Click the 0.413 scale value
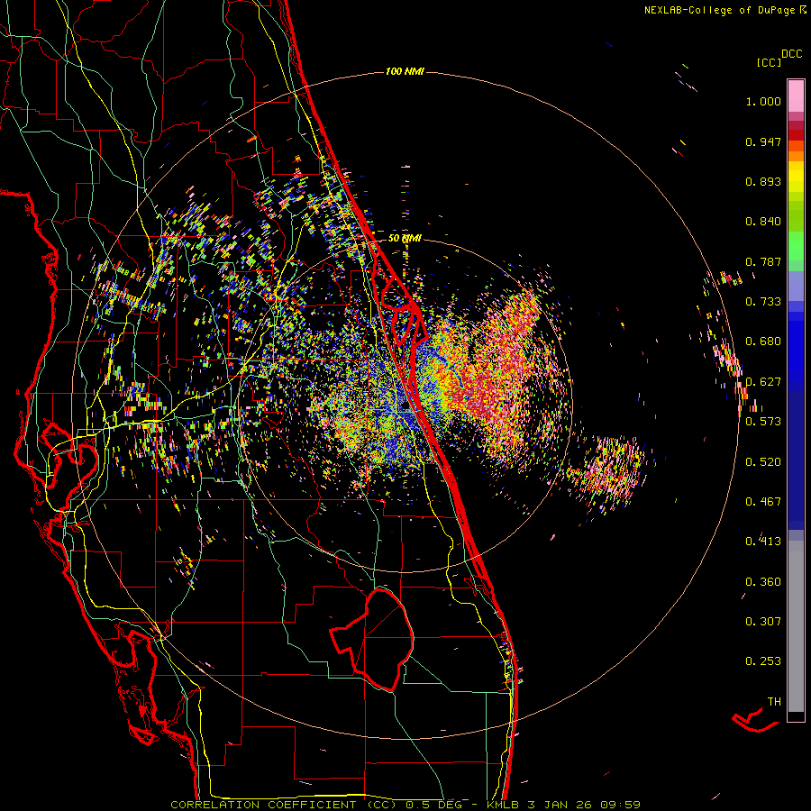Image resolution: width=811 pixels, height=811 pixels. tap(763, 542)
